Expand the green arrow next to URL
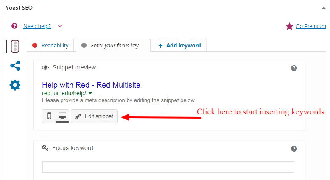Viewport: 330px width, 180px height. 90,93
